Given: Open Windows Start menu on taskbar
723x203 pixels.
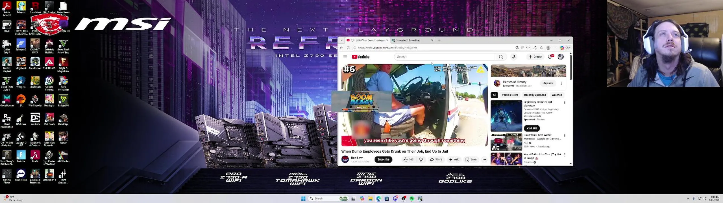Looking at the screenshot, I should tap(303, 199).
